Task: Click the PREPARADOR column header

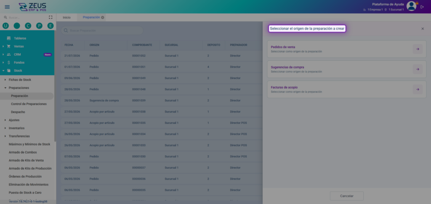Action: 238,45
